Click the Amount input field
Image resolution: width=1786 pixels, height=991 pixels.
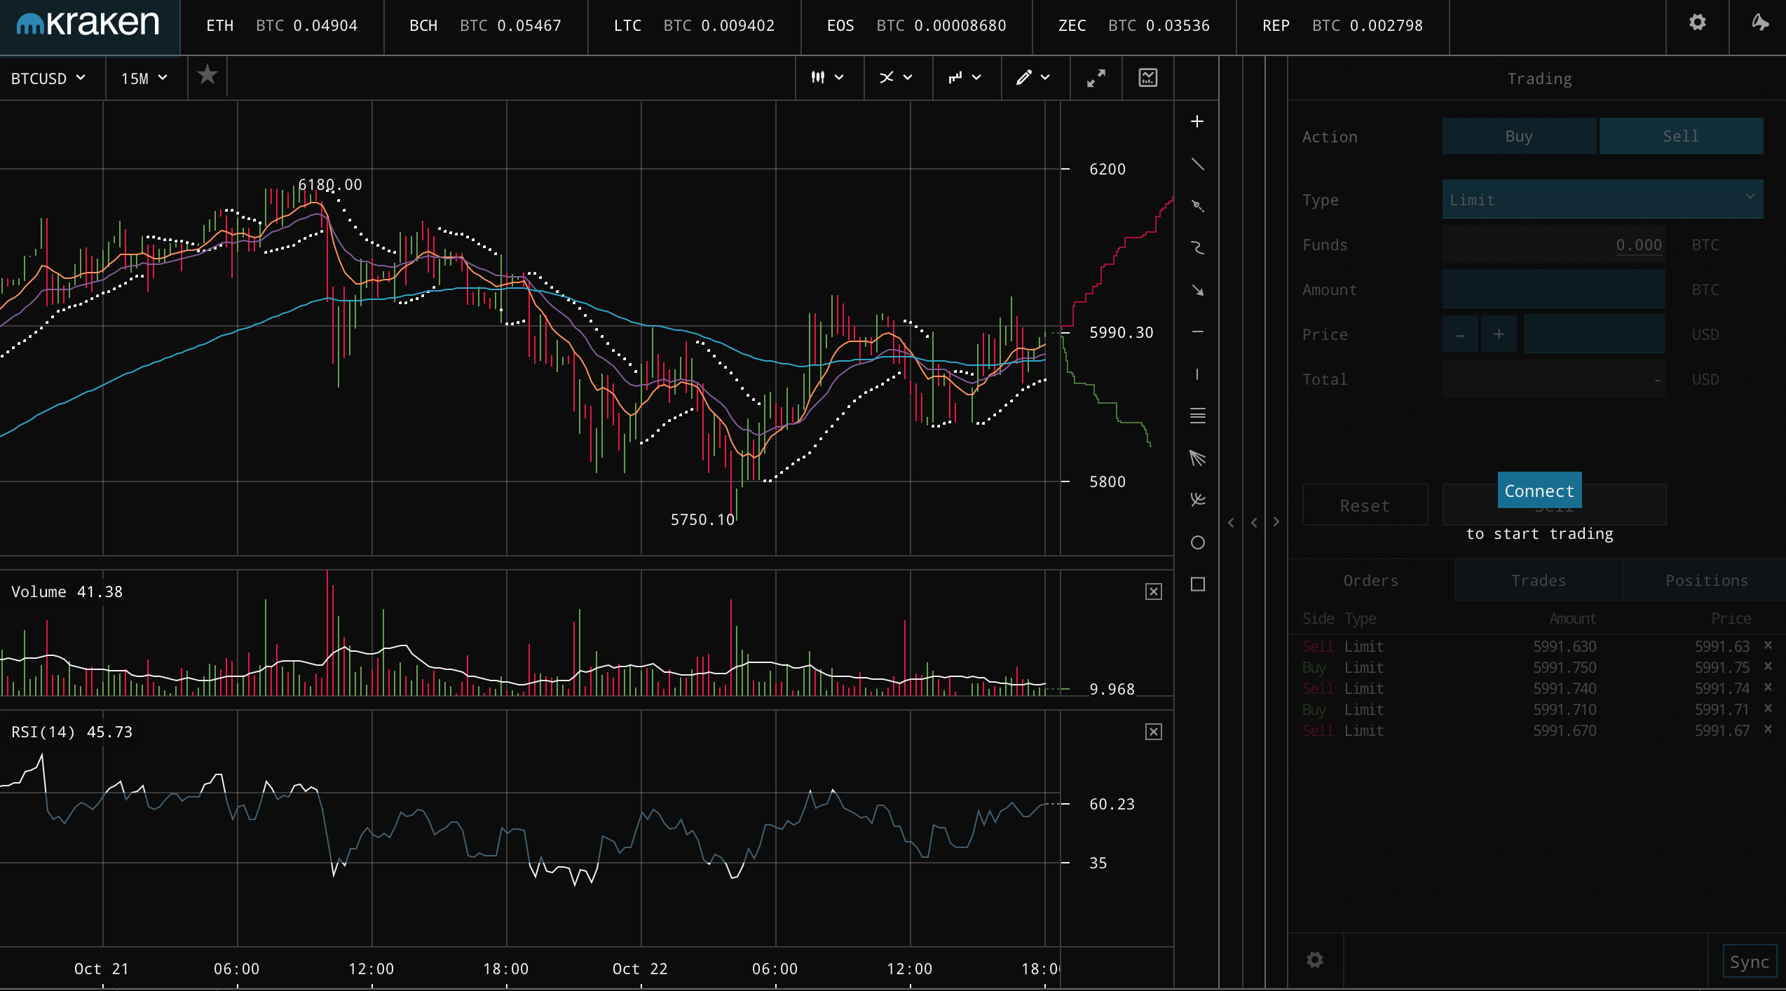pos(1553,289)
